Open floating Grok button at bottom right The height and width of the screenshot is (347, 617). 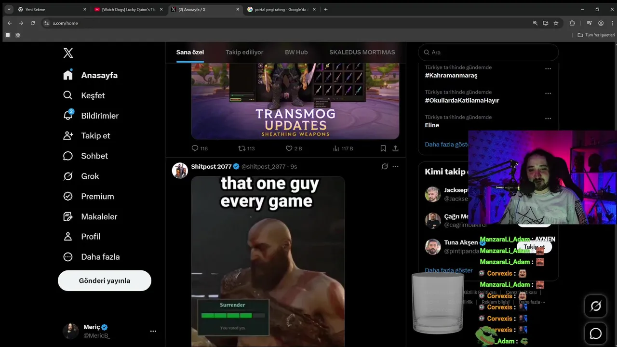click(596, 306)
